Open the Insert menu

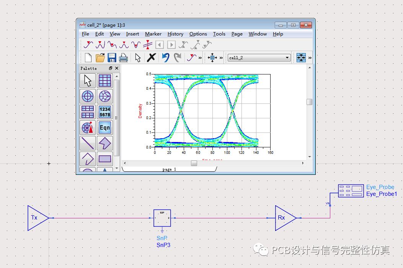coord(132,34)
